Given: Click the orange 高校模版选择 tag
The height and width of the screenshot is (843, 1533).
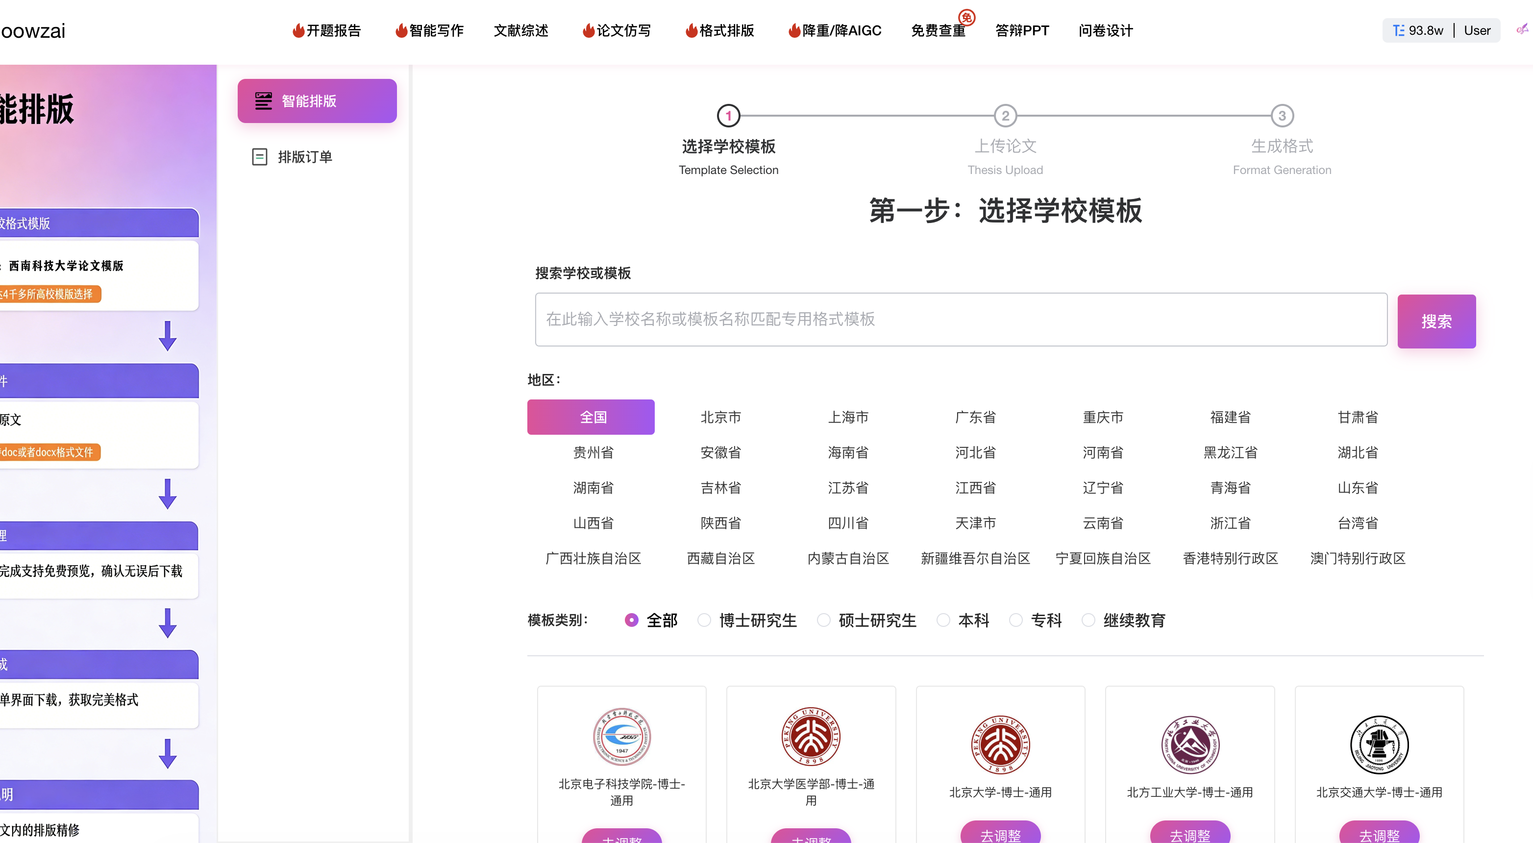Looking at the screenshot, I should (49, 294).
